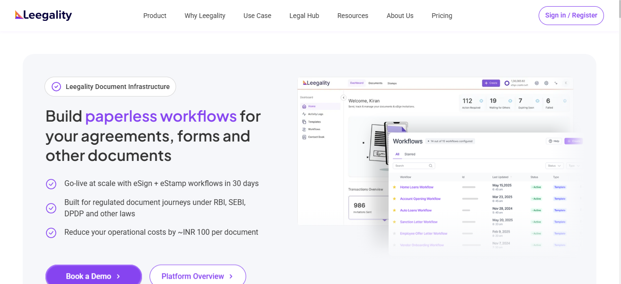Click the sparkle icon in the preview header

tap(556, 83)
